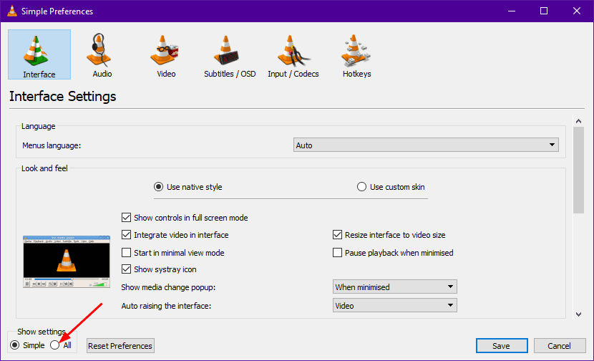Open the Subtitles / OSD category
This screenshot has height=361, width=594.
pos(230,54)
